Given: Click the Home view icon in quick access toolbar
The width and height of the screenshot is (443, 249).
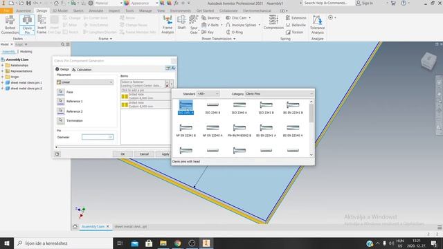Looking at the screenshot, I should 56,3.
